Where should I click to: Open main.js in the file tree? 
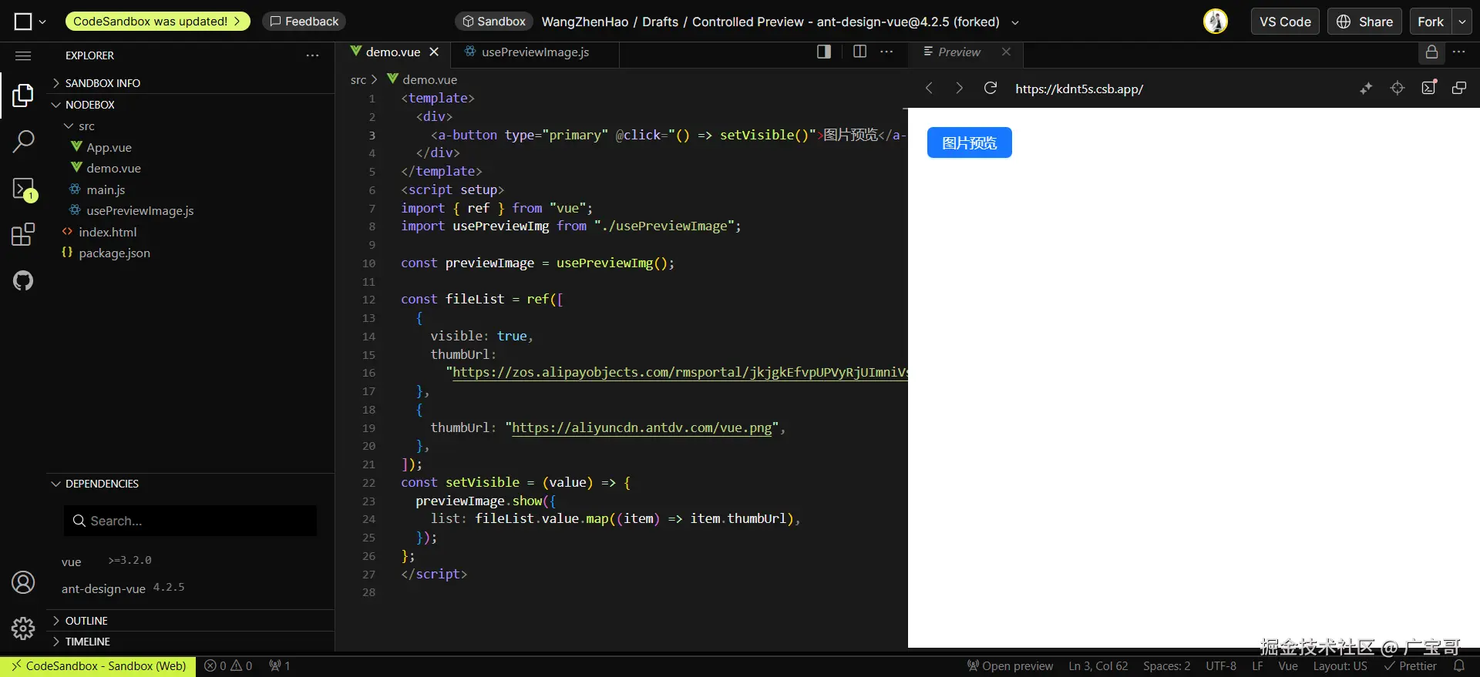191,189
